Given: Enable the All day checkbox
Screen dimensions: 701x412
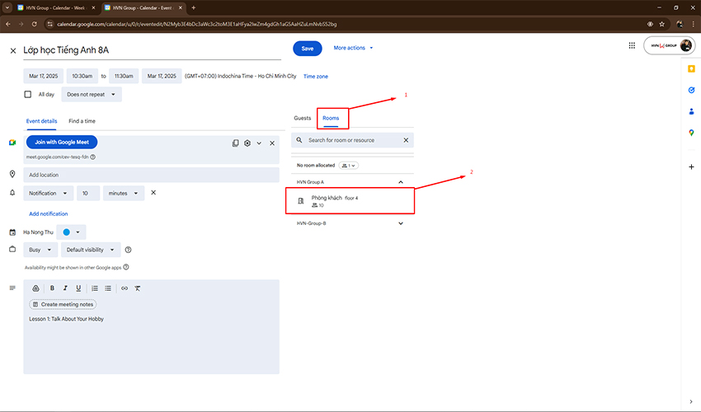Looking at the screenshot, I should (x=28, y=94).
